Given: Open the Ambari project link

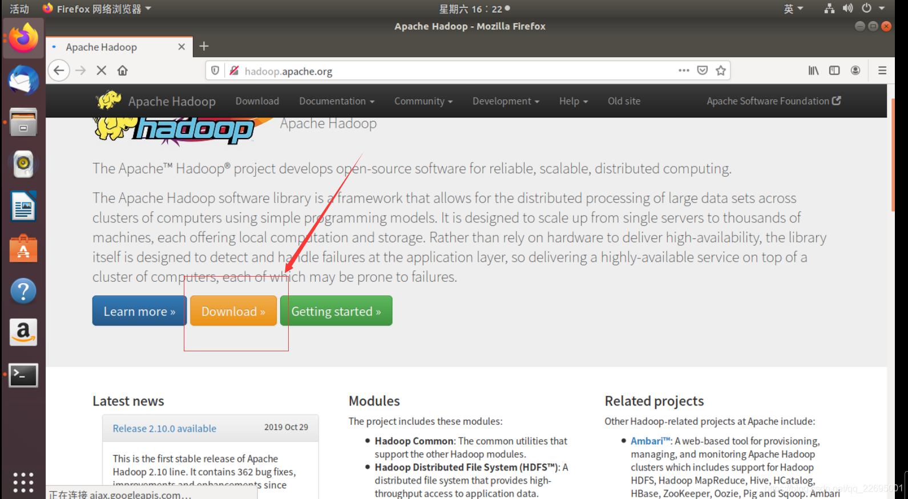Looking at the screenshot, I should click(651, 441).
